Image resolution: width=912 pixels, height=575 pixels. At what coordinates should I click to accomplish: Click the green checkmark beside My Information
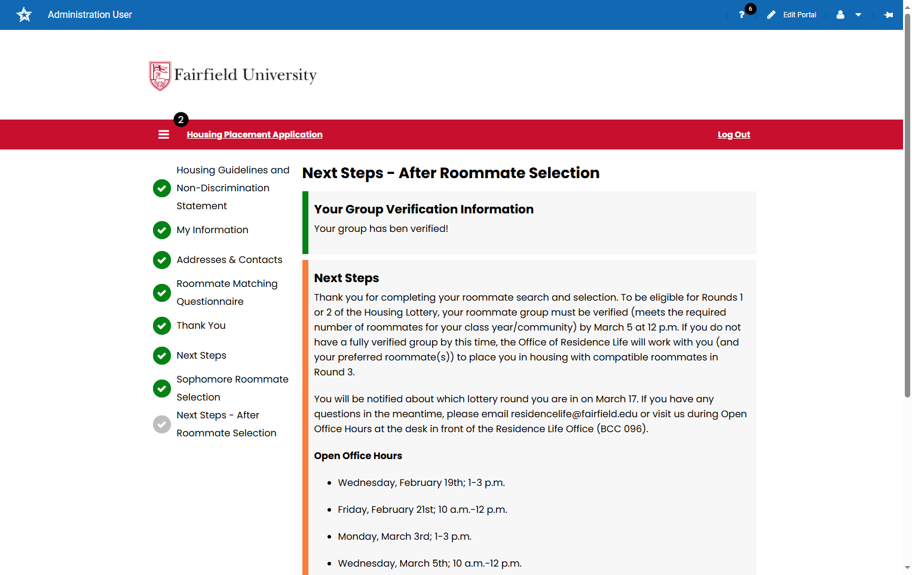pyautogui.click(x=162, y=230)
